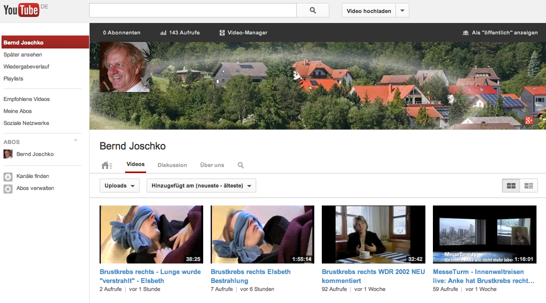Open arrow next to Video hochladen
The height and width of the screenshot is (303, 546).
pyautogui.click(x=402, y=10)
